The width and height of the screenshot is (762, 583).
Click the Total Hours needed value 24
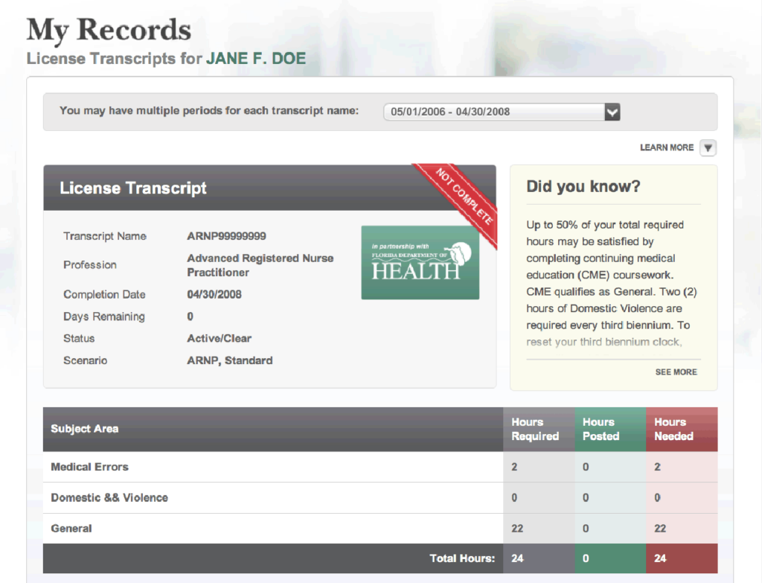click(660, 558)
